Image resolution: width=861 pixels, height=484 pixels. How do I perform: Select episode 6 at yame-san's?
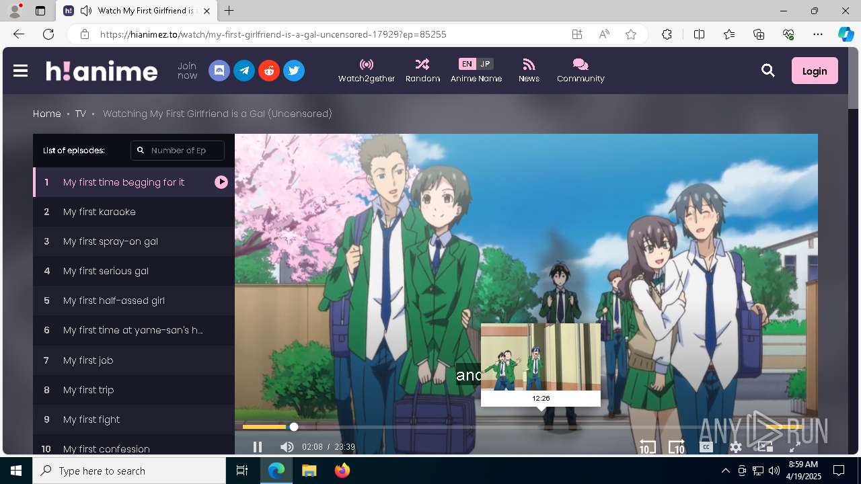(134, 330)
